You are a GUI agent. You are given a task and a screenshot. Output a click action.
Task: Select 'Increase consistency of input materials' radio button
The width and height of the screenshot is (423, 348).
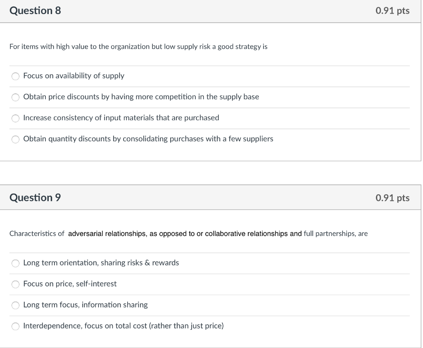coord(16,118)
